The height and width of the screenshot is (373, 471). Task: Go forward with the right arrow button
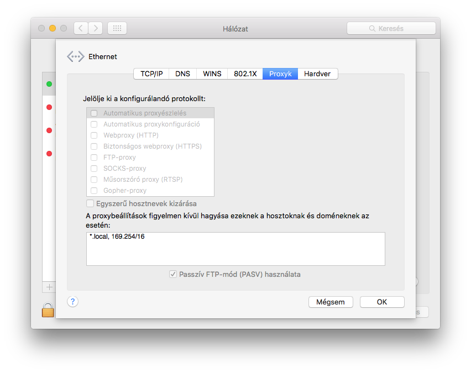(96, 29)
